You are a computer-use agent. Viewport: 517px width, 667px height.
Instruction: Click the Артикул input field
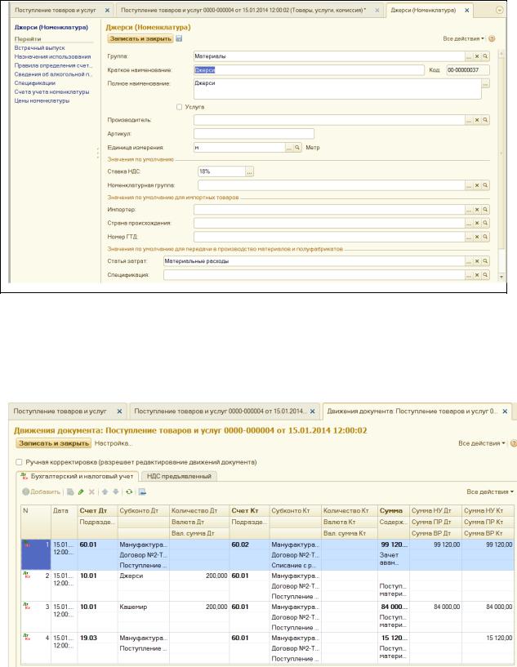[254, 134]
